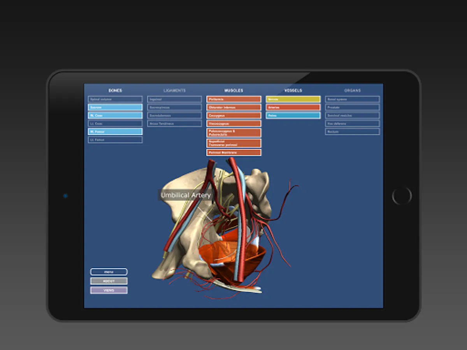Enable the Lt. Coxa bone

tap(115, 123)
